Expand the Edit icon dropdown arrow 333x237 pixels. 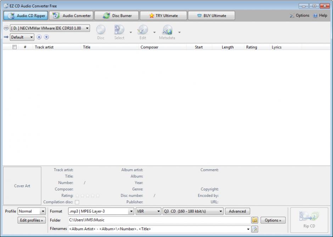(154, 32)
